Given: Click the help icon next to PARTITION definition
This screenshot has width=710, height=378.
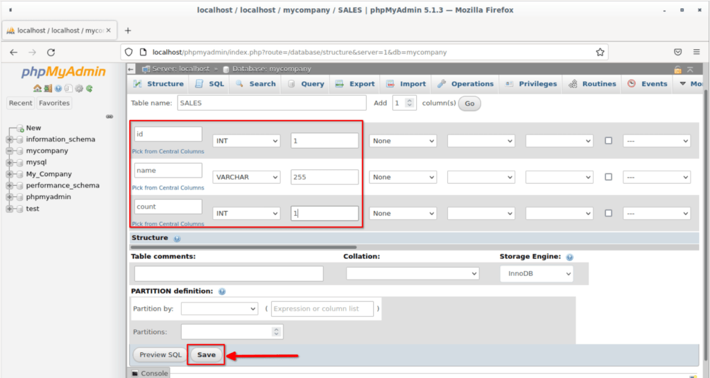Looking at the screenshot, I should [x=221, y=291].
